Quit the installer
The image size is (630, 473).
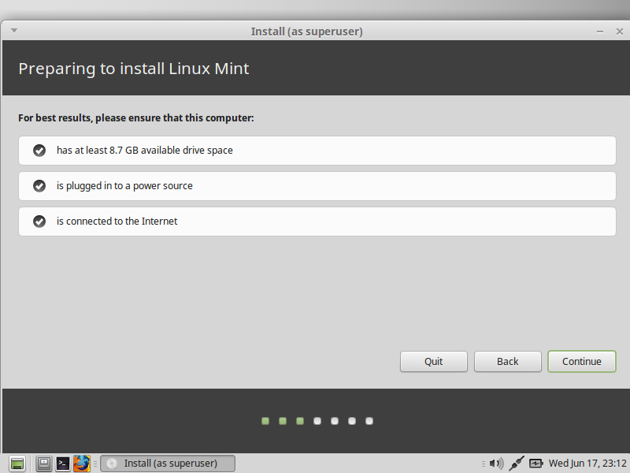pyautogui.click(x=434, y=361)
